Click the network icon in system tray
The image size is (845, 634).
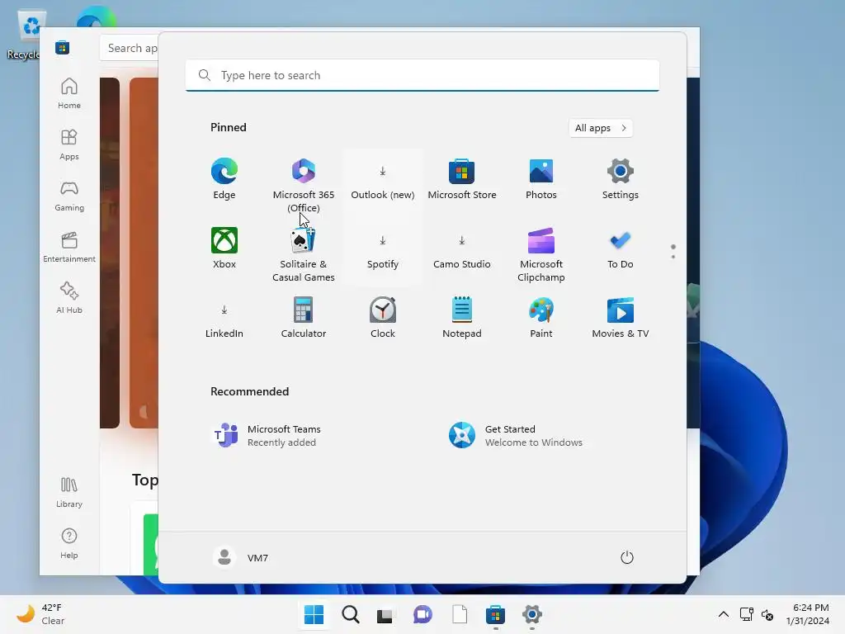(746, 614)
